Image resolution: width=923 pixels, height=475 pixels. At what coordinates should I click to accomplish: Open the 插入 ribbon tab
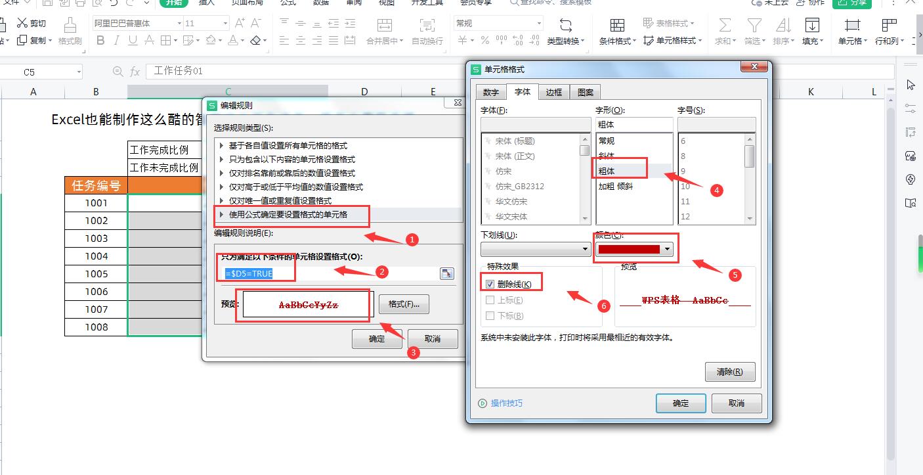pos(207,3)
